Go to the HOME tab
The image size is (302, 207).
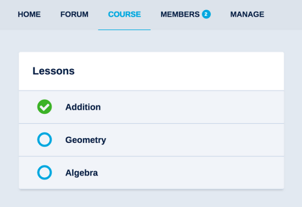tap(29, 15)
